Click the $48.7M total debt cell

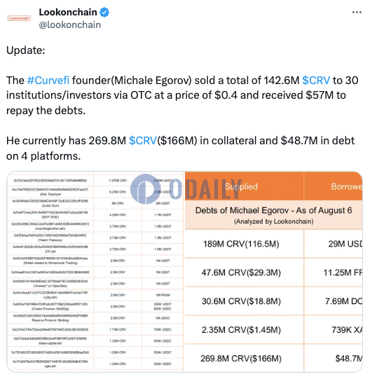(x=333, y=358)
